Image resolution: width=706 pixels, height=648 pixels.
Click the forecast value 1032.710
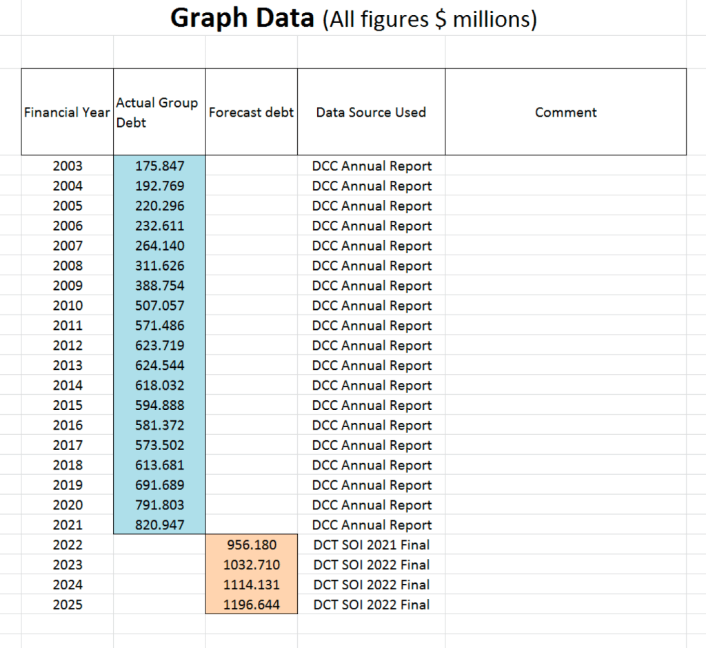click(x=252, y=564)
